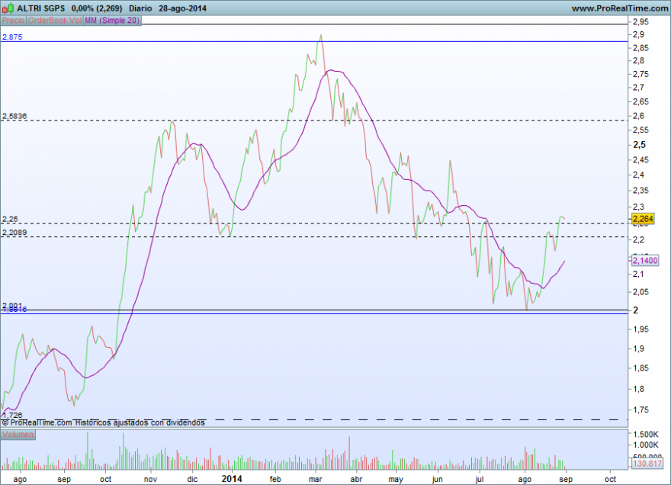Click the 1,9 tick on the price axis
This screenshot has height=485, width=671.
click(638, 348)
